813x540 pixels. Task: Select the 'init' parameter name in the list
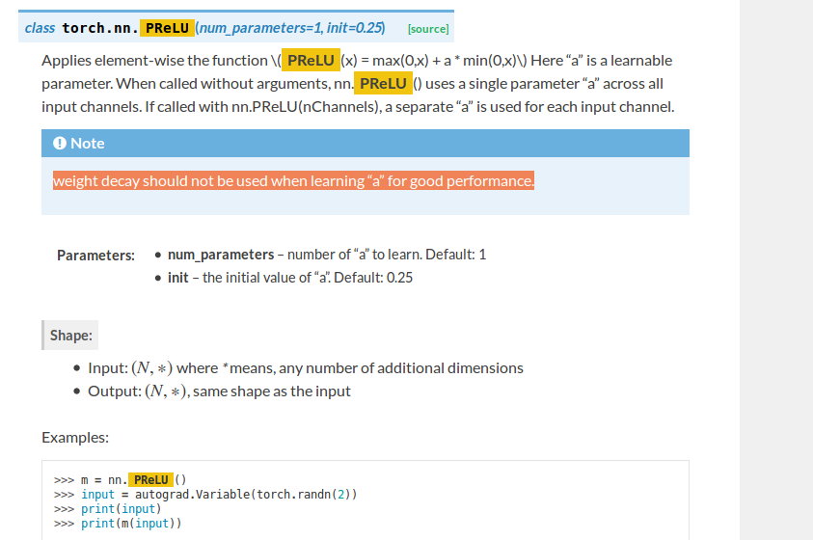point(178,278)
